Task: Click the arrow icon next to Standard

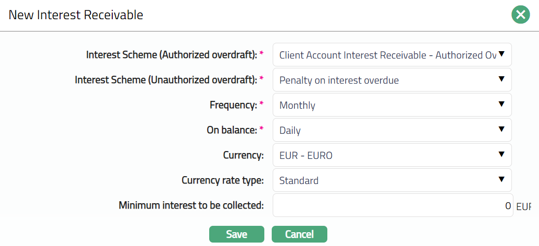Action: tap(502, 180)
